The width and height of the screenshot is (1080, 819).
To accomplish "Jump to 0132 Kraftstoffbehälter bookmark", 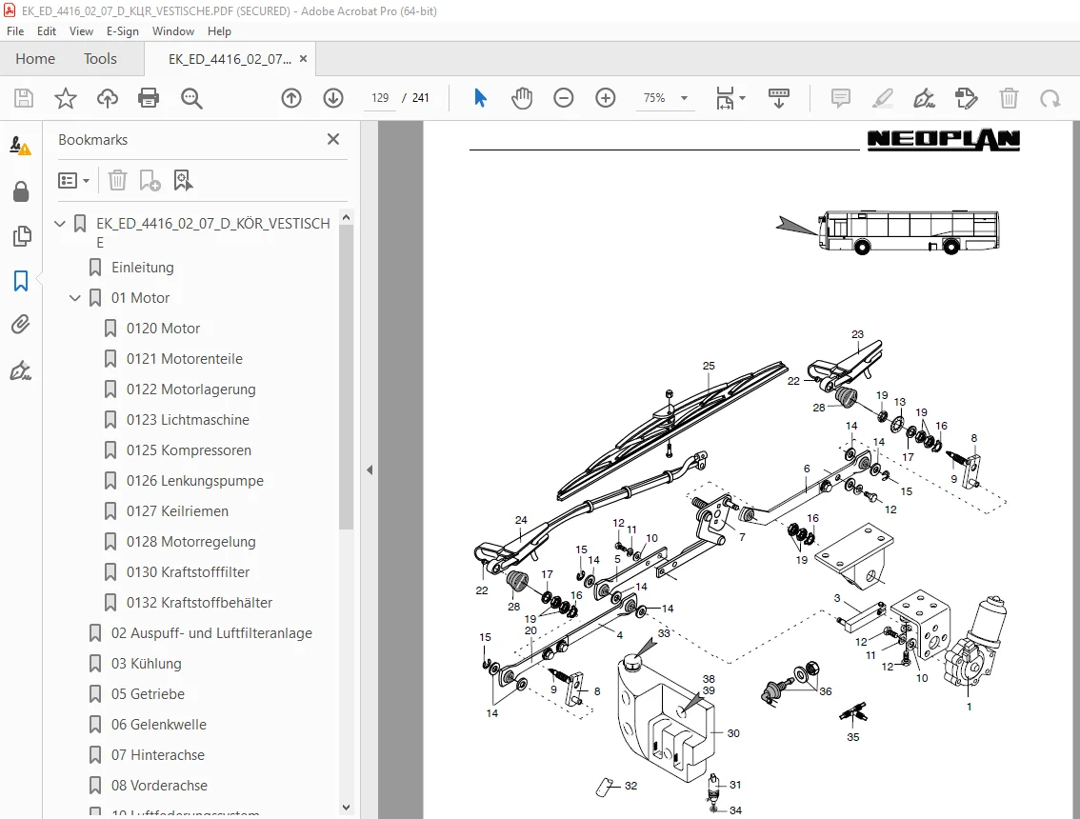I will (200, 602).
